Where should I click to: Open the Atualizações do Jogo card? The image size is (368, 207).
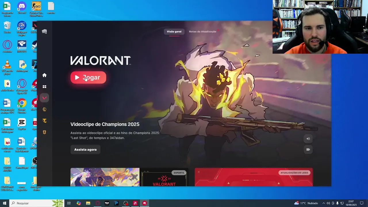(x=254, y=177)
